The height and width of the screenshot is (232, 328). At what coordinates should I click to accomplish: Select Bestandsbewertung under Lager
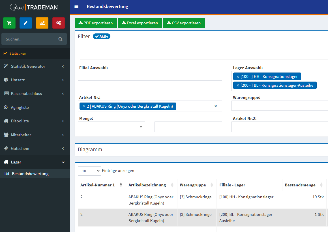(x=30, y=174)
